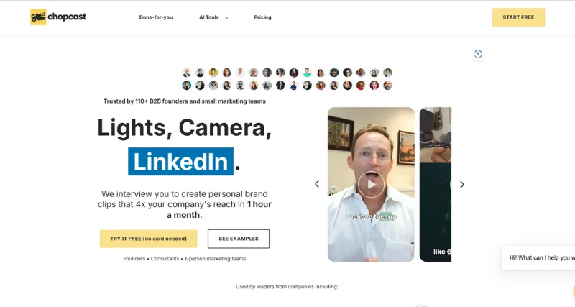Viewport: 575px width, 307px height.
Task: Open the AI Tools menu item
Action: pos(208,17)
